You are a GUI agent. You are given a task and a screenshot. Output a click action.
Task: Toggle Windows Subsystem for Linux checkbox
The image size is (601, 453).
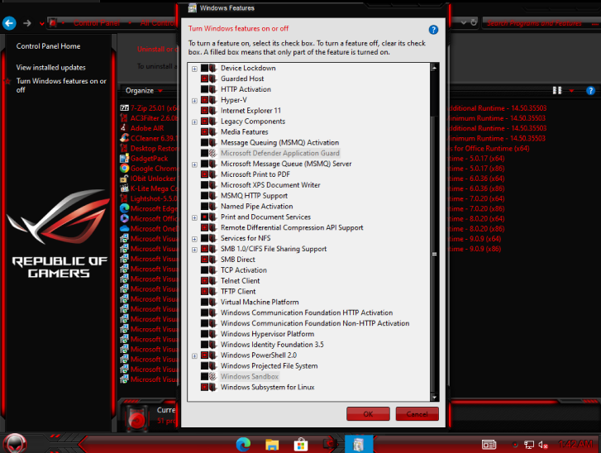coord(205,387)
